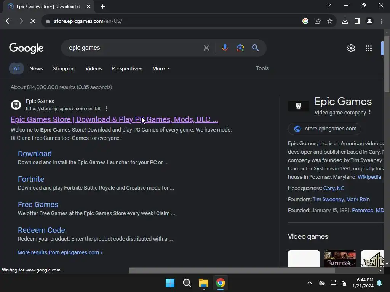Close the Epic Games Store tab
Screen dimensions: 390x292
pyautogui.click(x=88, y=6)
